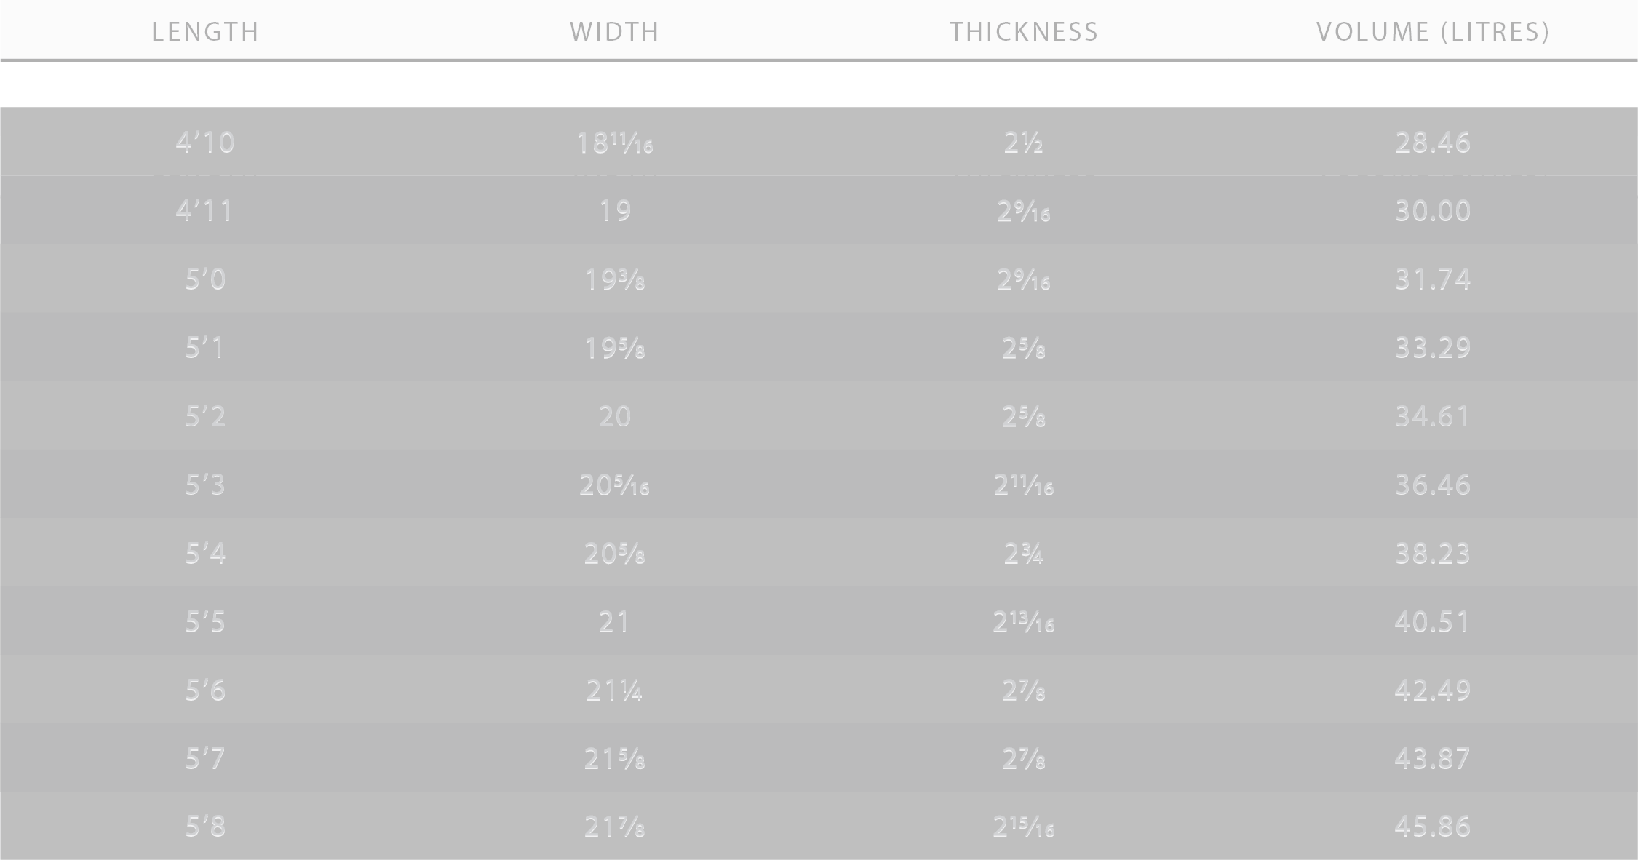Screen dimensions: 1638x860
Task: Click the 33.29 volume cell
Action: tap(1434, 348)
